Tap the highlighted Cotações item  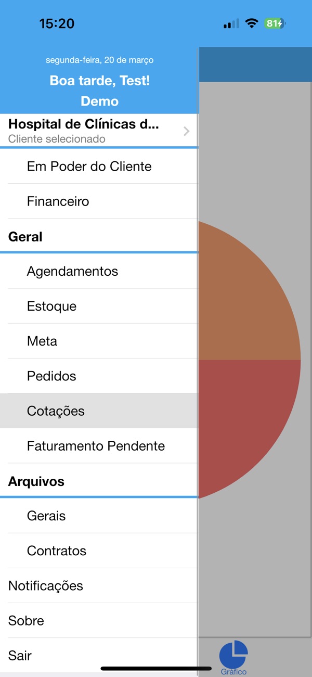pyautogui.click(x=56, y=411)
